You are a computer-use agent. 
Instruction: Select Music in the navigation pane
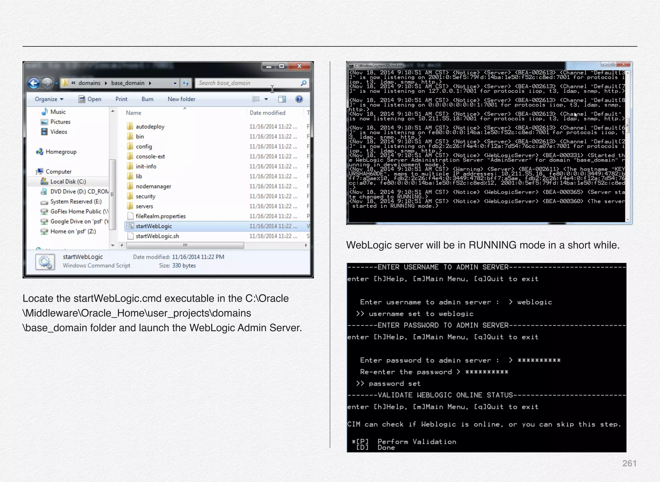pyautogui.click(x=54, y=112)
